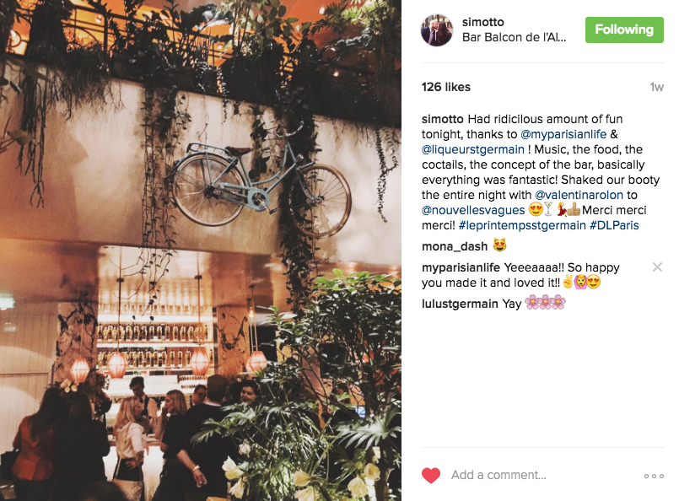Viewport: 679px width, 501px height.
Task: Visit the myparisianlife commenter profile
Action: pos(461,267)
